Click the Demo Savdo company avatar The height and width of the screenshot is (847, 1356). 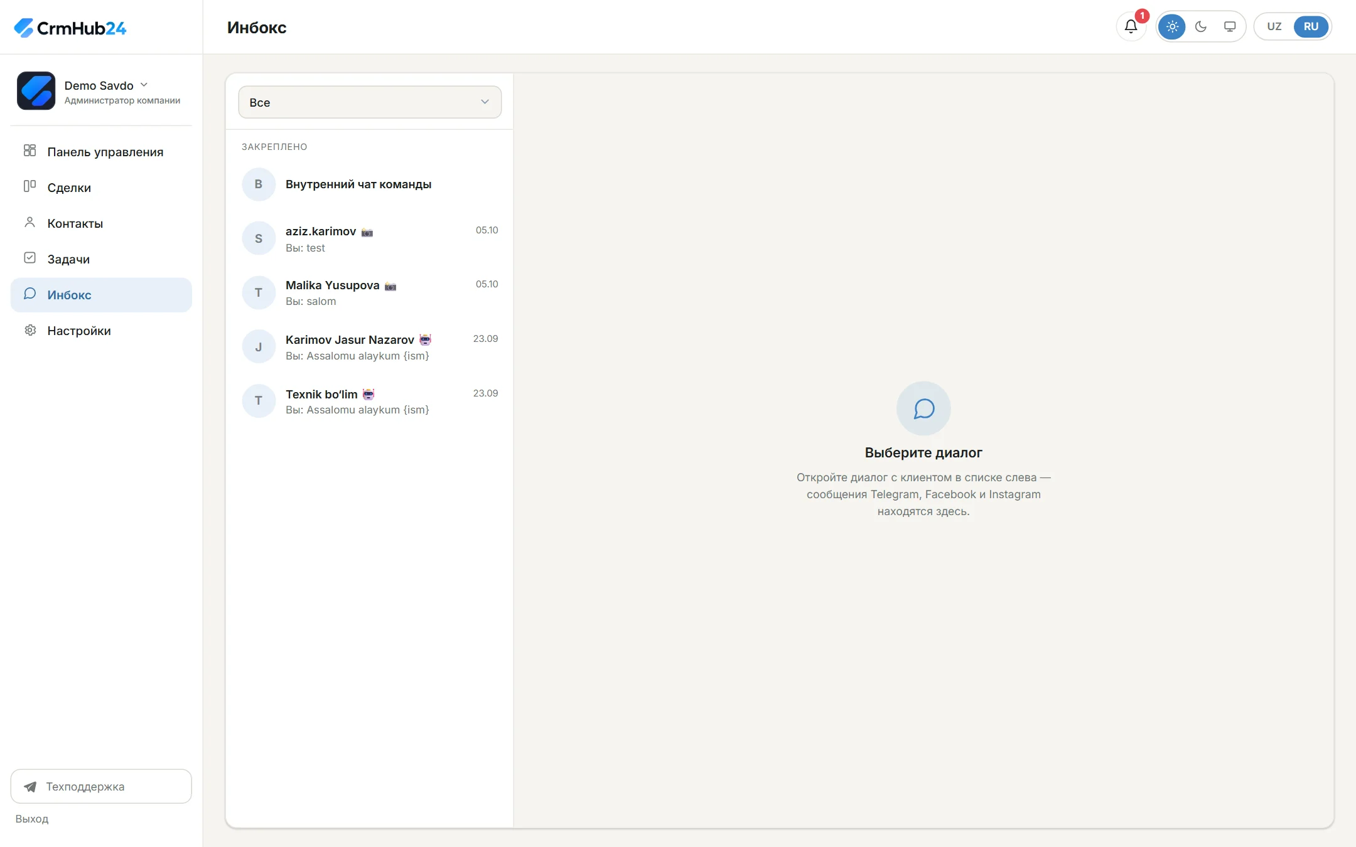click(x=36, y=91)
